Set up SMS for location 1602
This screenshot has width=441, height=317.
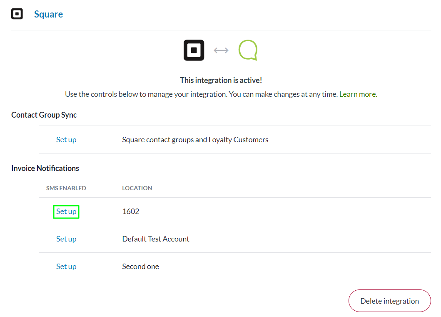[x=66, y=211]
